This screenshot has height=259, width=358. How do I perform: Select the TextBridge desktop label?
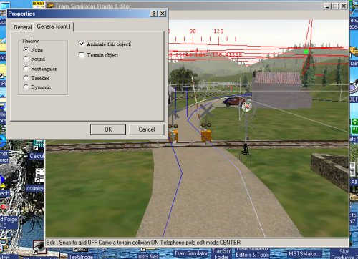click(x=81, y=256)
